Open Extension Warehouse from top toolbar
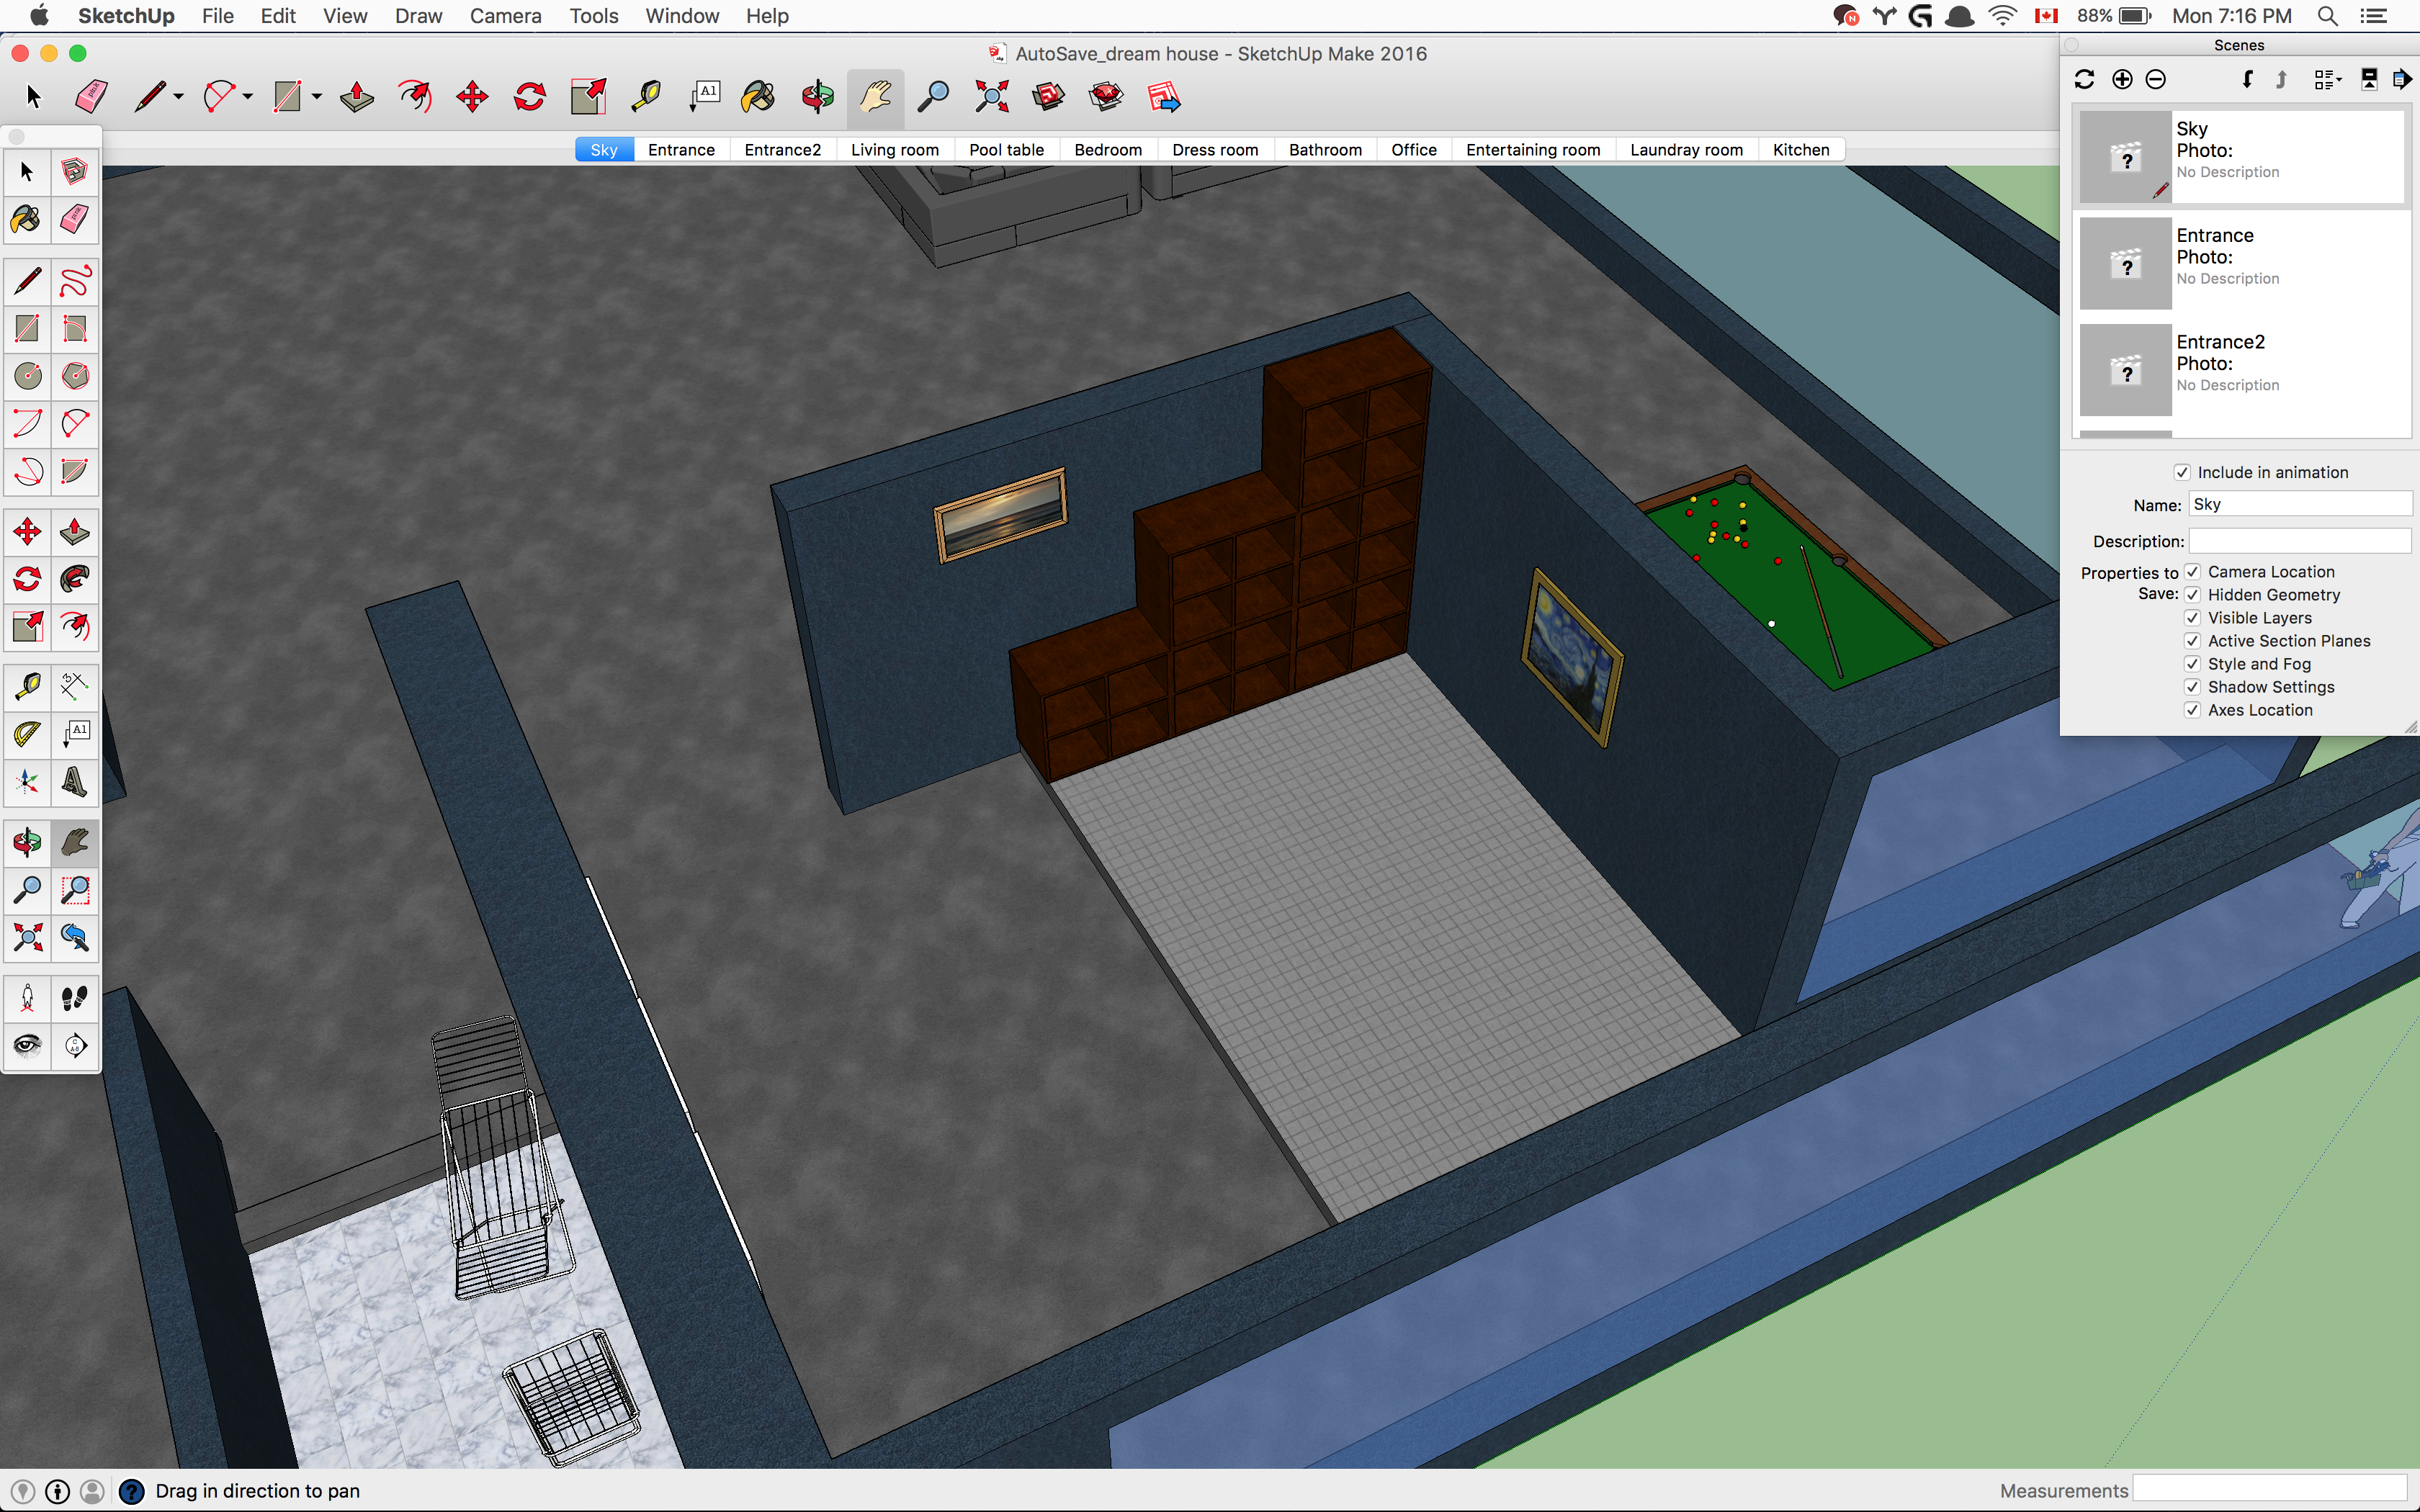This screenshot has height=1512, width=2420. 1106,97
